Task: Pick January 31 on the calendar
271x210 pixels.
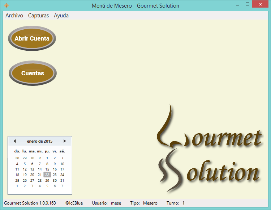Action: coord(62,180)
